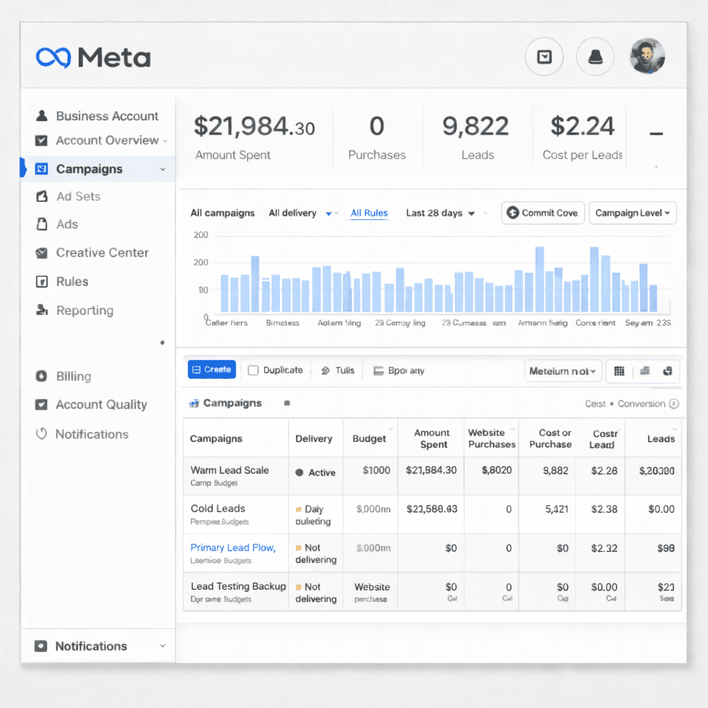Click the Lead Testing Backup campaign name
This screenshot has width=708, height=708.
[239, 586]
